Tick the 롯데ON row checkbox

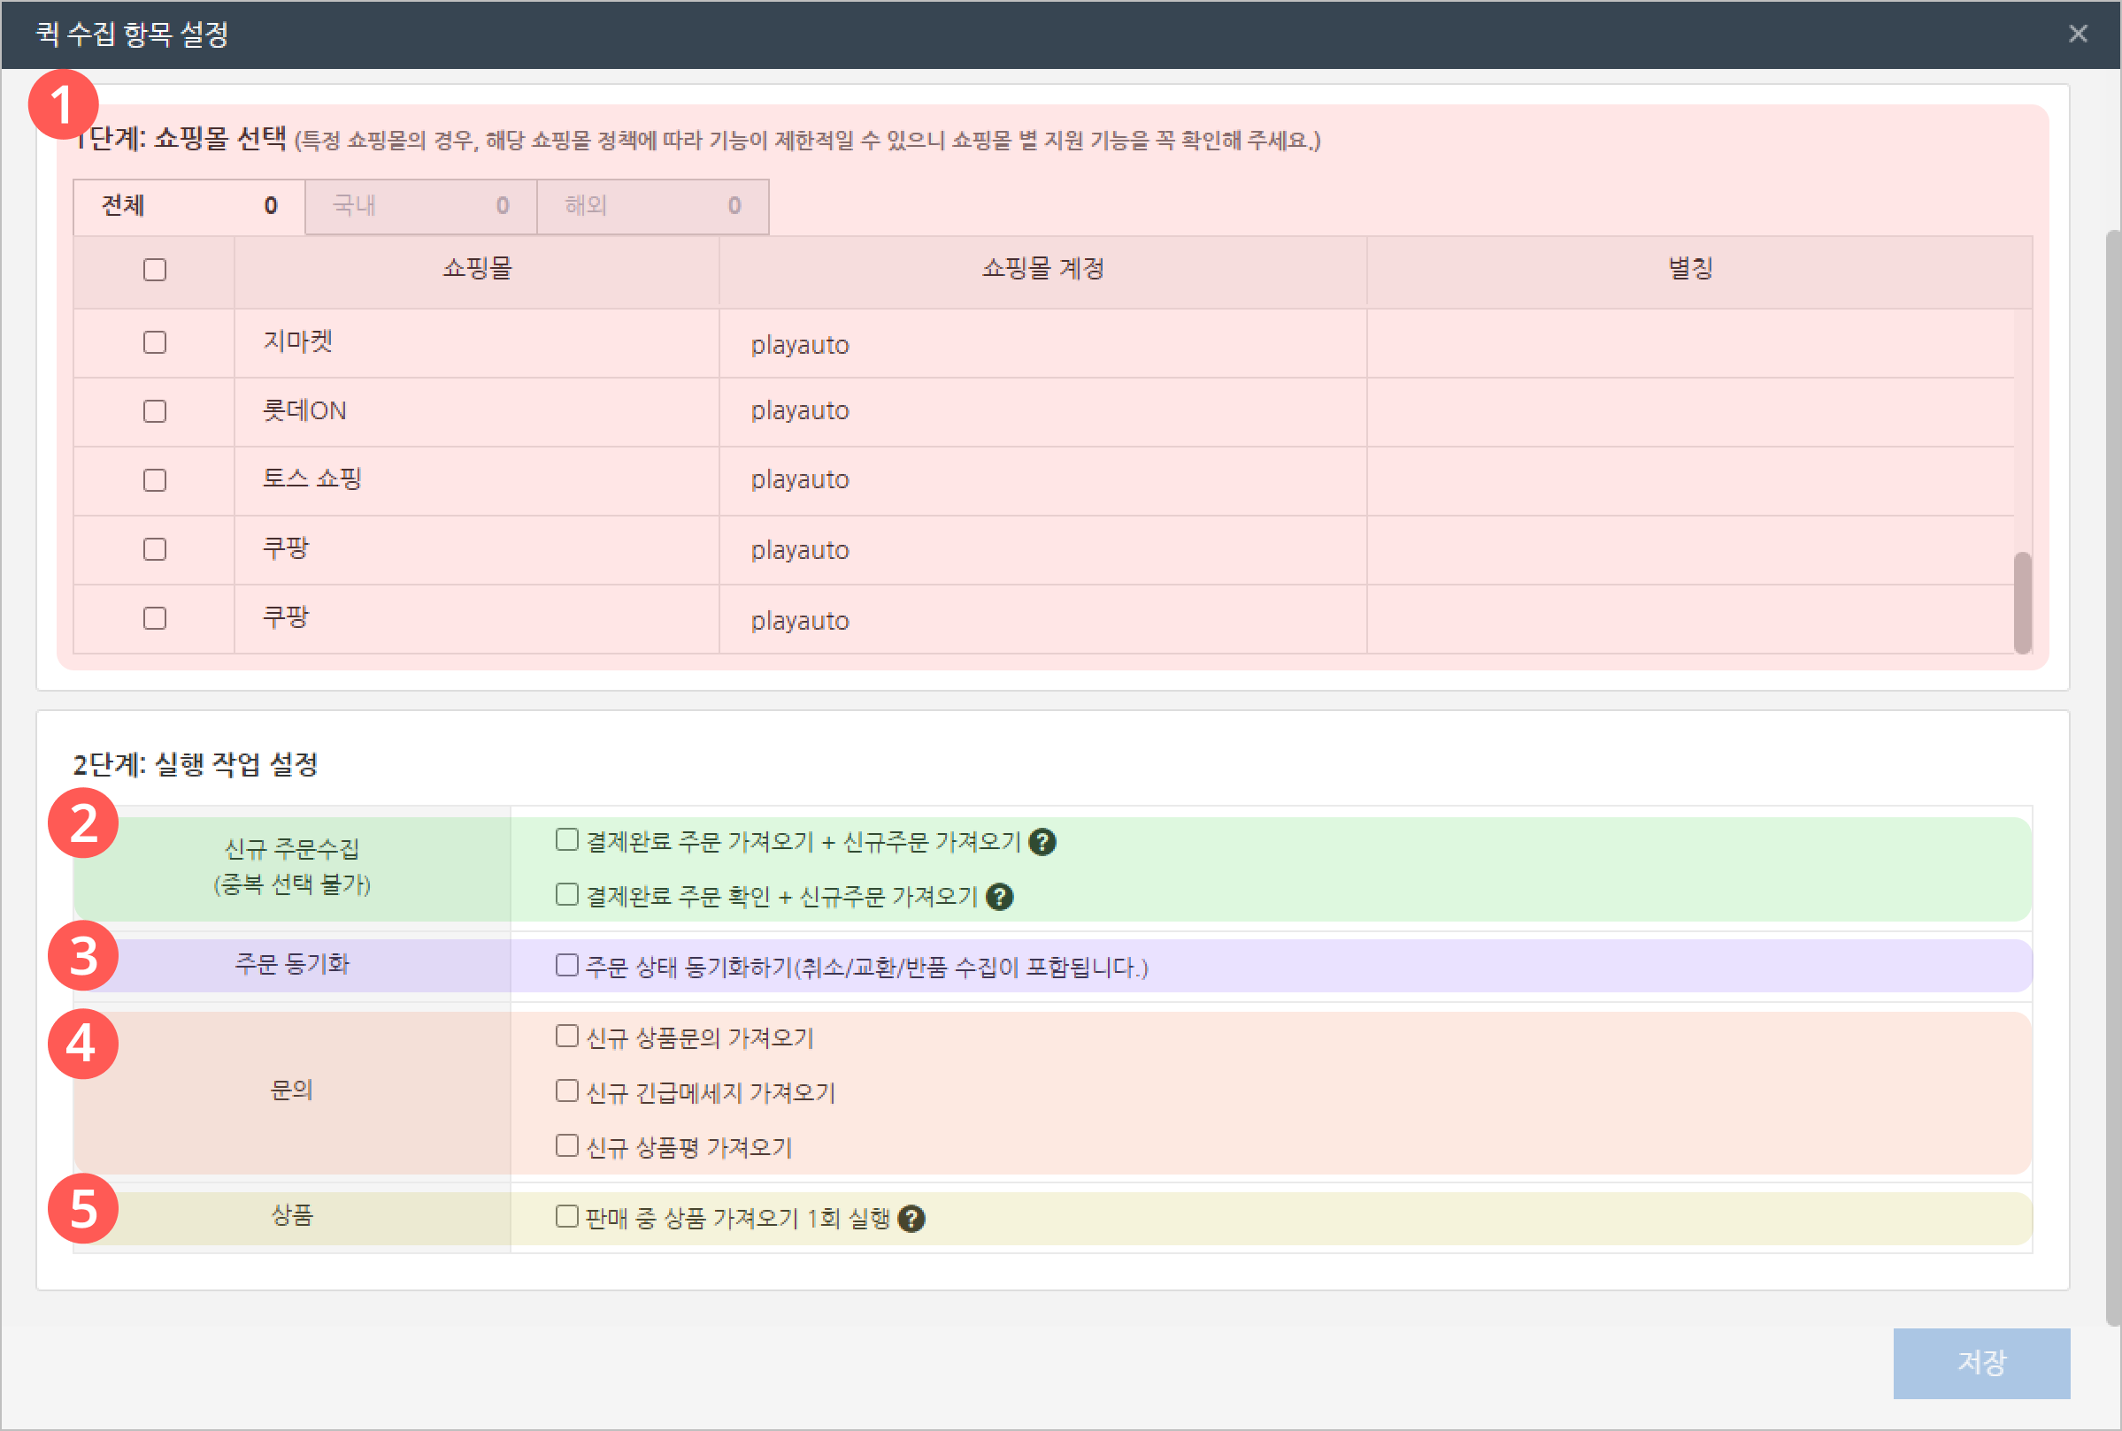(x=154, y=411)
